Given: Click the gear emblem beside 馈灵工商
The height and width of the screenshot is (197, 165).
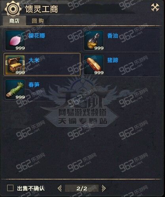Looking at the screenshot, I should click(x=13, y=9).
